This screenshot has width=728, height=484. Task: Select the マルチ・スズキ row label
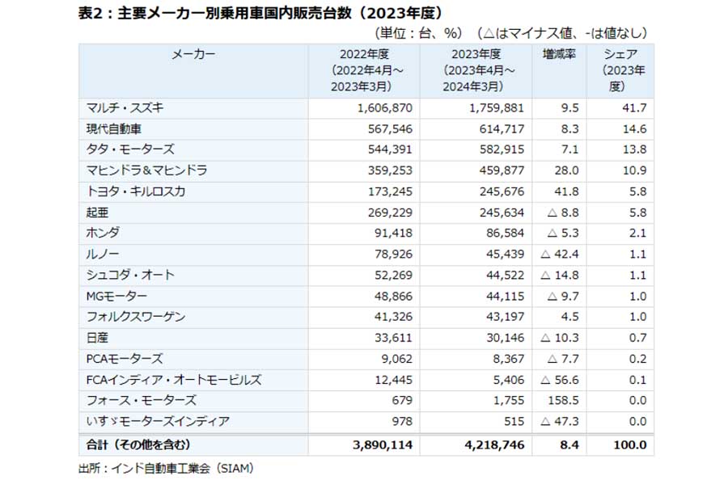[x=125, y=108]
